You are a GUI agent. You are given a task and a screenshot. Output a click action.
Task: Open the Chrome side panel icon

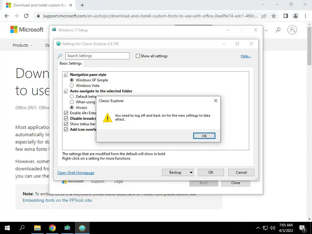click(x=286, y=16)
